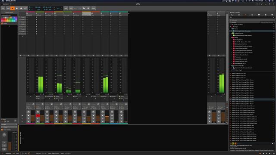Screen dimensions: 276x155
Task: Switch to the EDIT view
Action: point(18,154)
